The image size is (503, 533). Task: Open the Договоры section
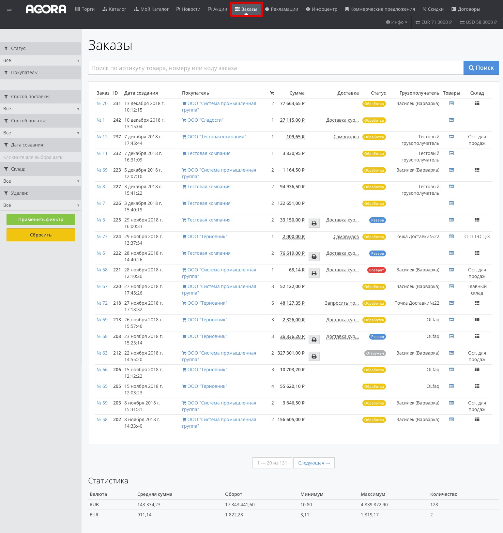point(466,9)
